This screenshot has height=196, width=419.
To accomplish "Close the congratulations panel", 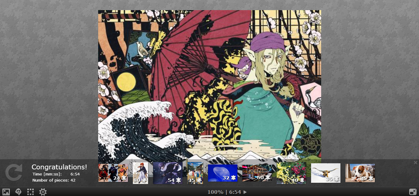I will click(415, 163).
